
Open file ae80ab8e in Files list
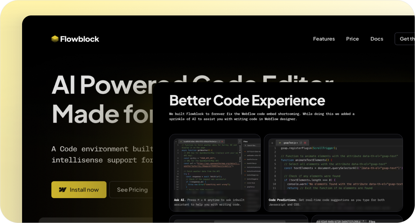pyautogui.click(x=252, y=155)
